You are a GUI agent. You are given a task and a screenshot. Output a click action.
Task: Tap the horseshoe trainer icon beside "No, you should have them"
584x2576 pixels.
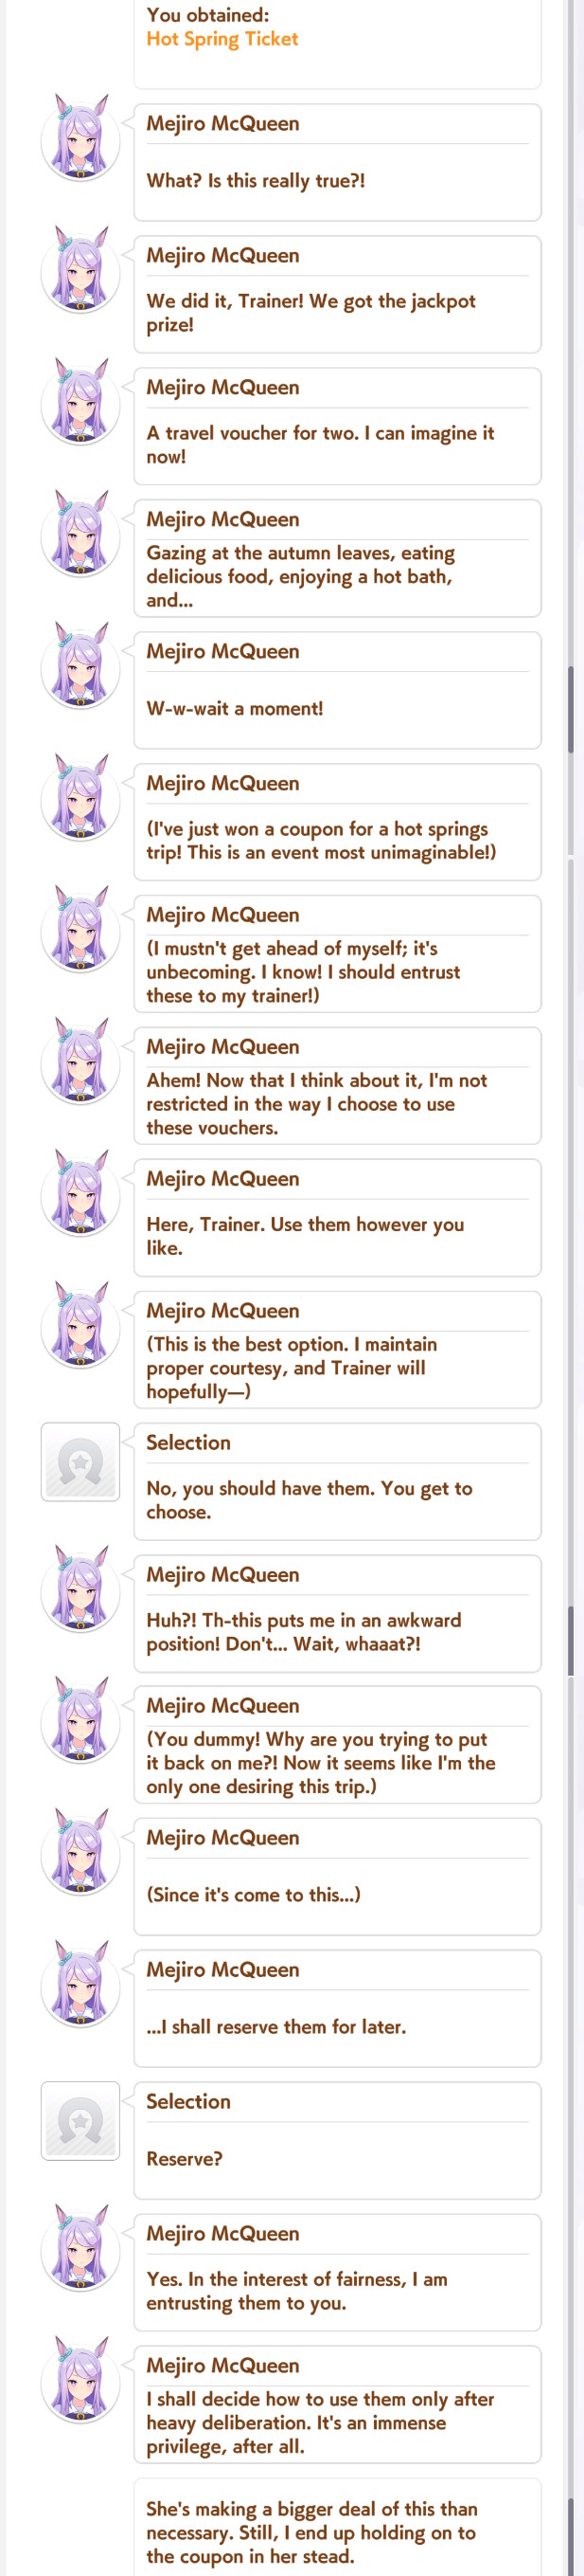point(80,1462)
